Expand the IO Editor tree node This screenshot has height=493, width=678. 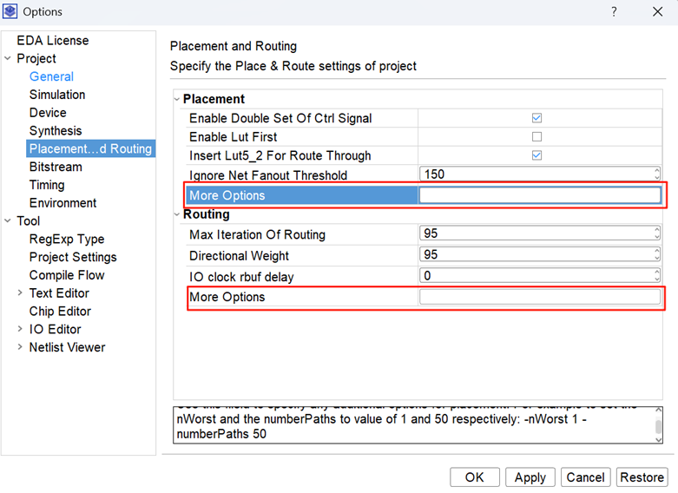coord(20,330)
